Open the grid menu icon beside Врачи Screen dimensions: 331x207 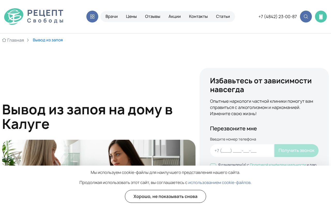pos(92,17)
